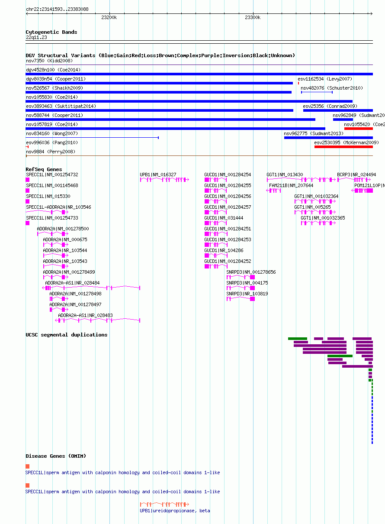
Task: Click the thin blue span under nsv482076
Action: point(317,92)
